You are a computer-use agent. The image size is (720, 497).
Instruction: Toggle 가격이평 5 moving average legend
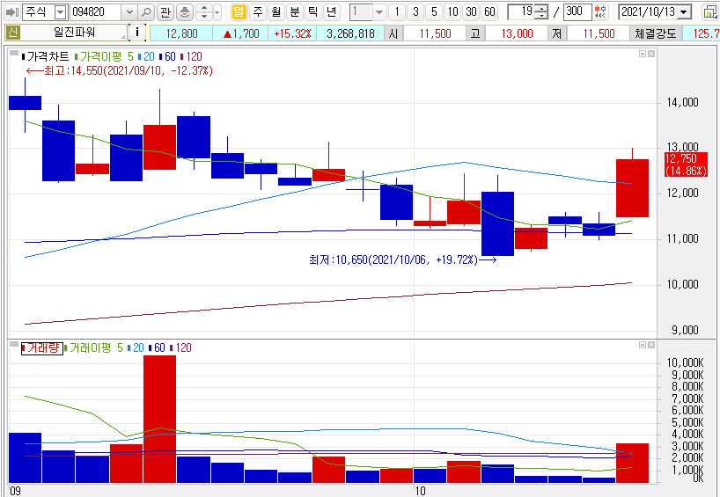tap(104, 56)
